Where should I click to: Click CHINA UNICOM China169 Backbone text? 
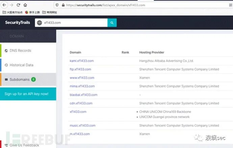pos(165,112)
